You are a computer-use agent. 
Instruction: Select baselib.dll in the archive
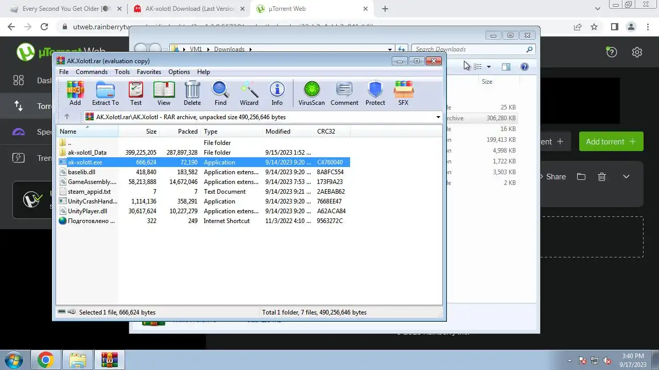coord(203,172)
